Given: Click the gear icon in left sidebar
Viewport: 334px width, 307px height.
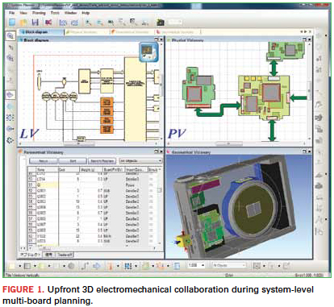Looking at the screenshot, I should 10,140.
